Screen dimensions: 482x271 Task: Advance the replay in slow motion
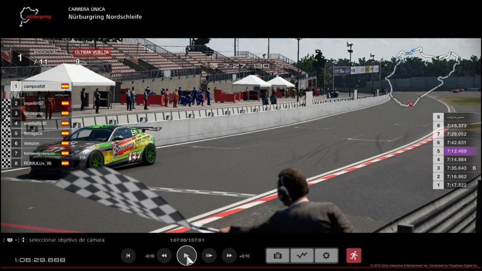(209, 255)
